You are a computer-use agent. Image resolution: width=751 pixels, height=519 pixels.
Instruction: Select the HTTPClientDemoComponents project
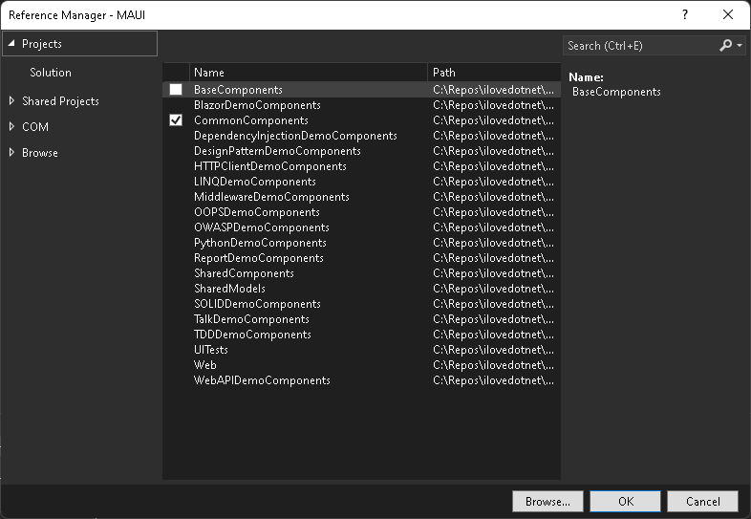coord(269,166)
